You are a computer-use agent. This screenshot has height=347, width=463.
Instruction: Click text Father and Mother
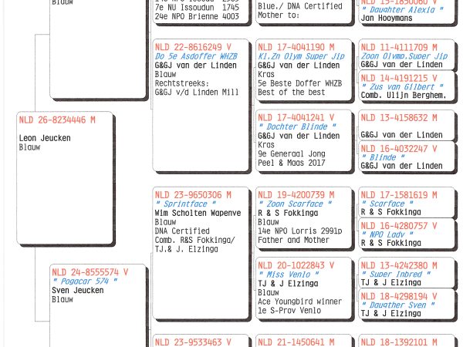[293, 240]
